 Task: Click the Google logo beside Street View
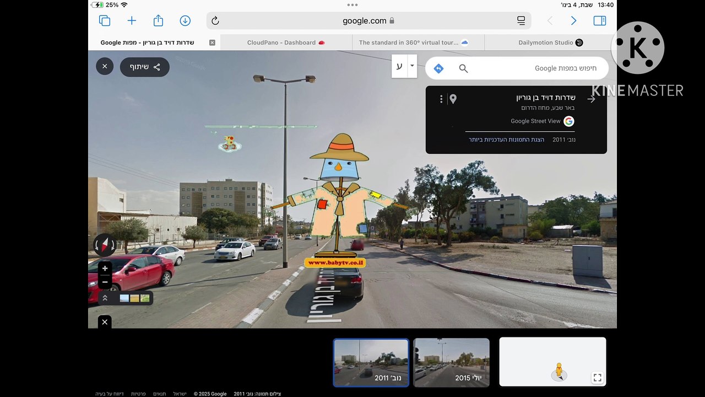tap(569, 121)
